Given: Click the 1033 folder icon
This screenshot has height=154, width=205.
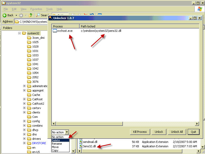Looking at the screenshot, I should (29, 55).
